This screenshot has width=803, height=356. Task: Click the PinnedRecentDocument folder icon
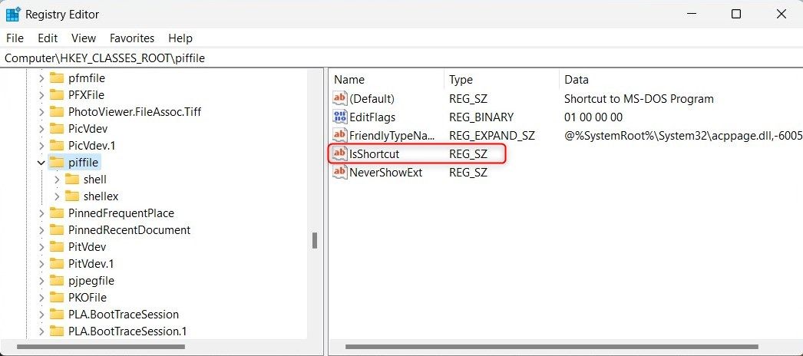(56, 230)
